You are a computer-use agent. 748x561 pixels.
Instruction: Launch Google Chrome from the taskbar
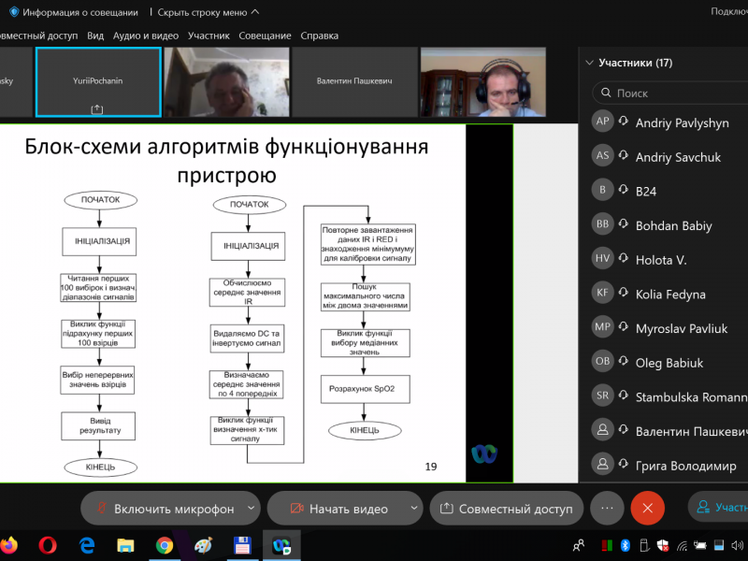tap(165, 545)
